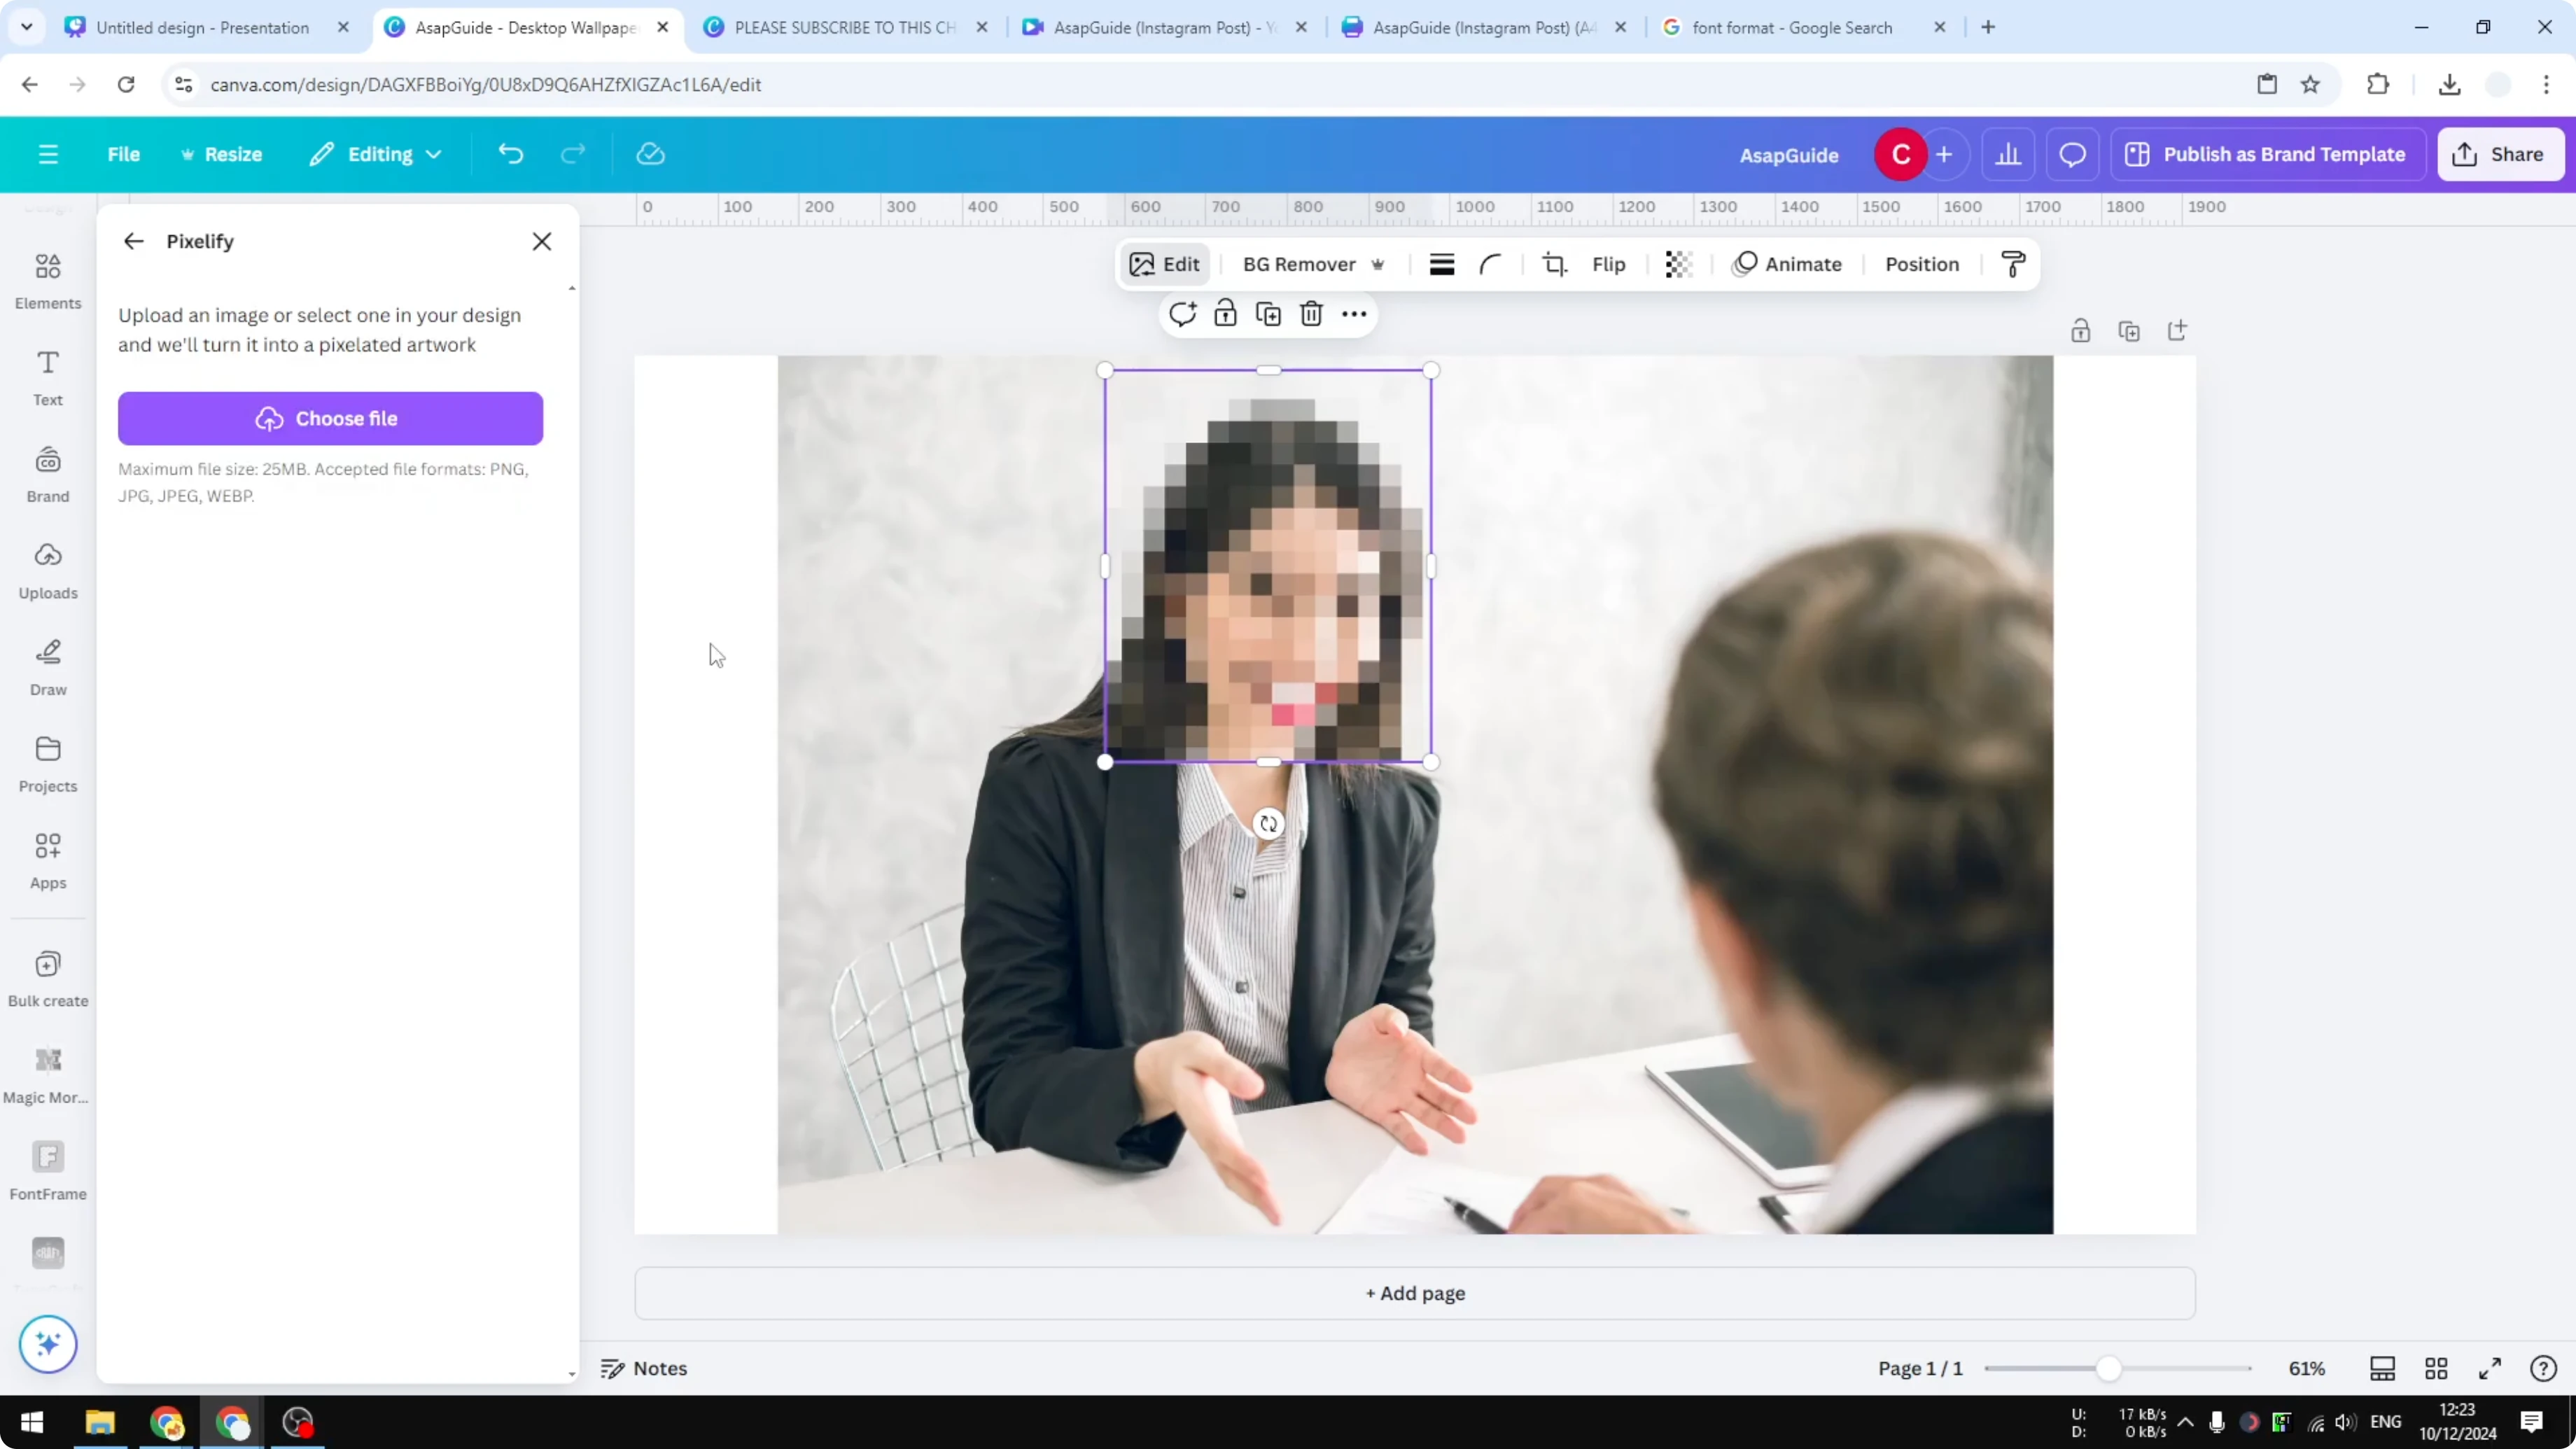Delete the selected image with the trash icon
The height and width of the screenshot is (1449, 2576).
point(1311,313)
